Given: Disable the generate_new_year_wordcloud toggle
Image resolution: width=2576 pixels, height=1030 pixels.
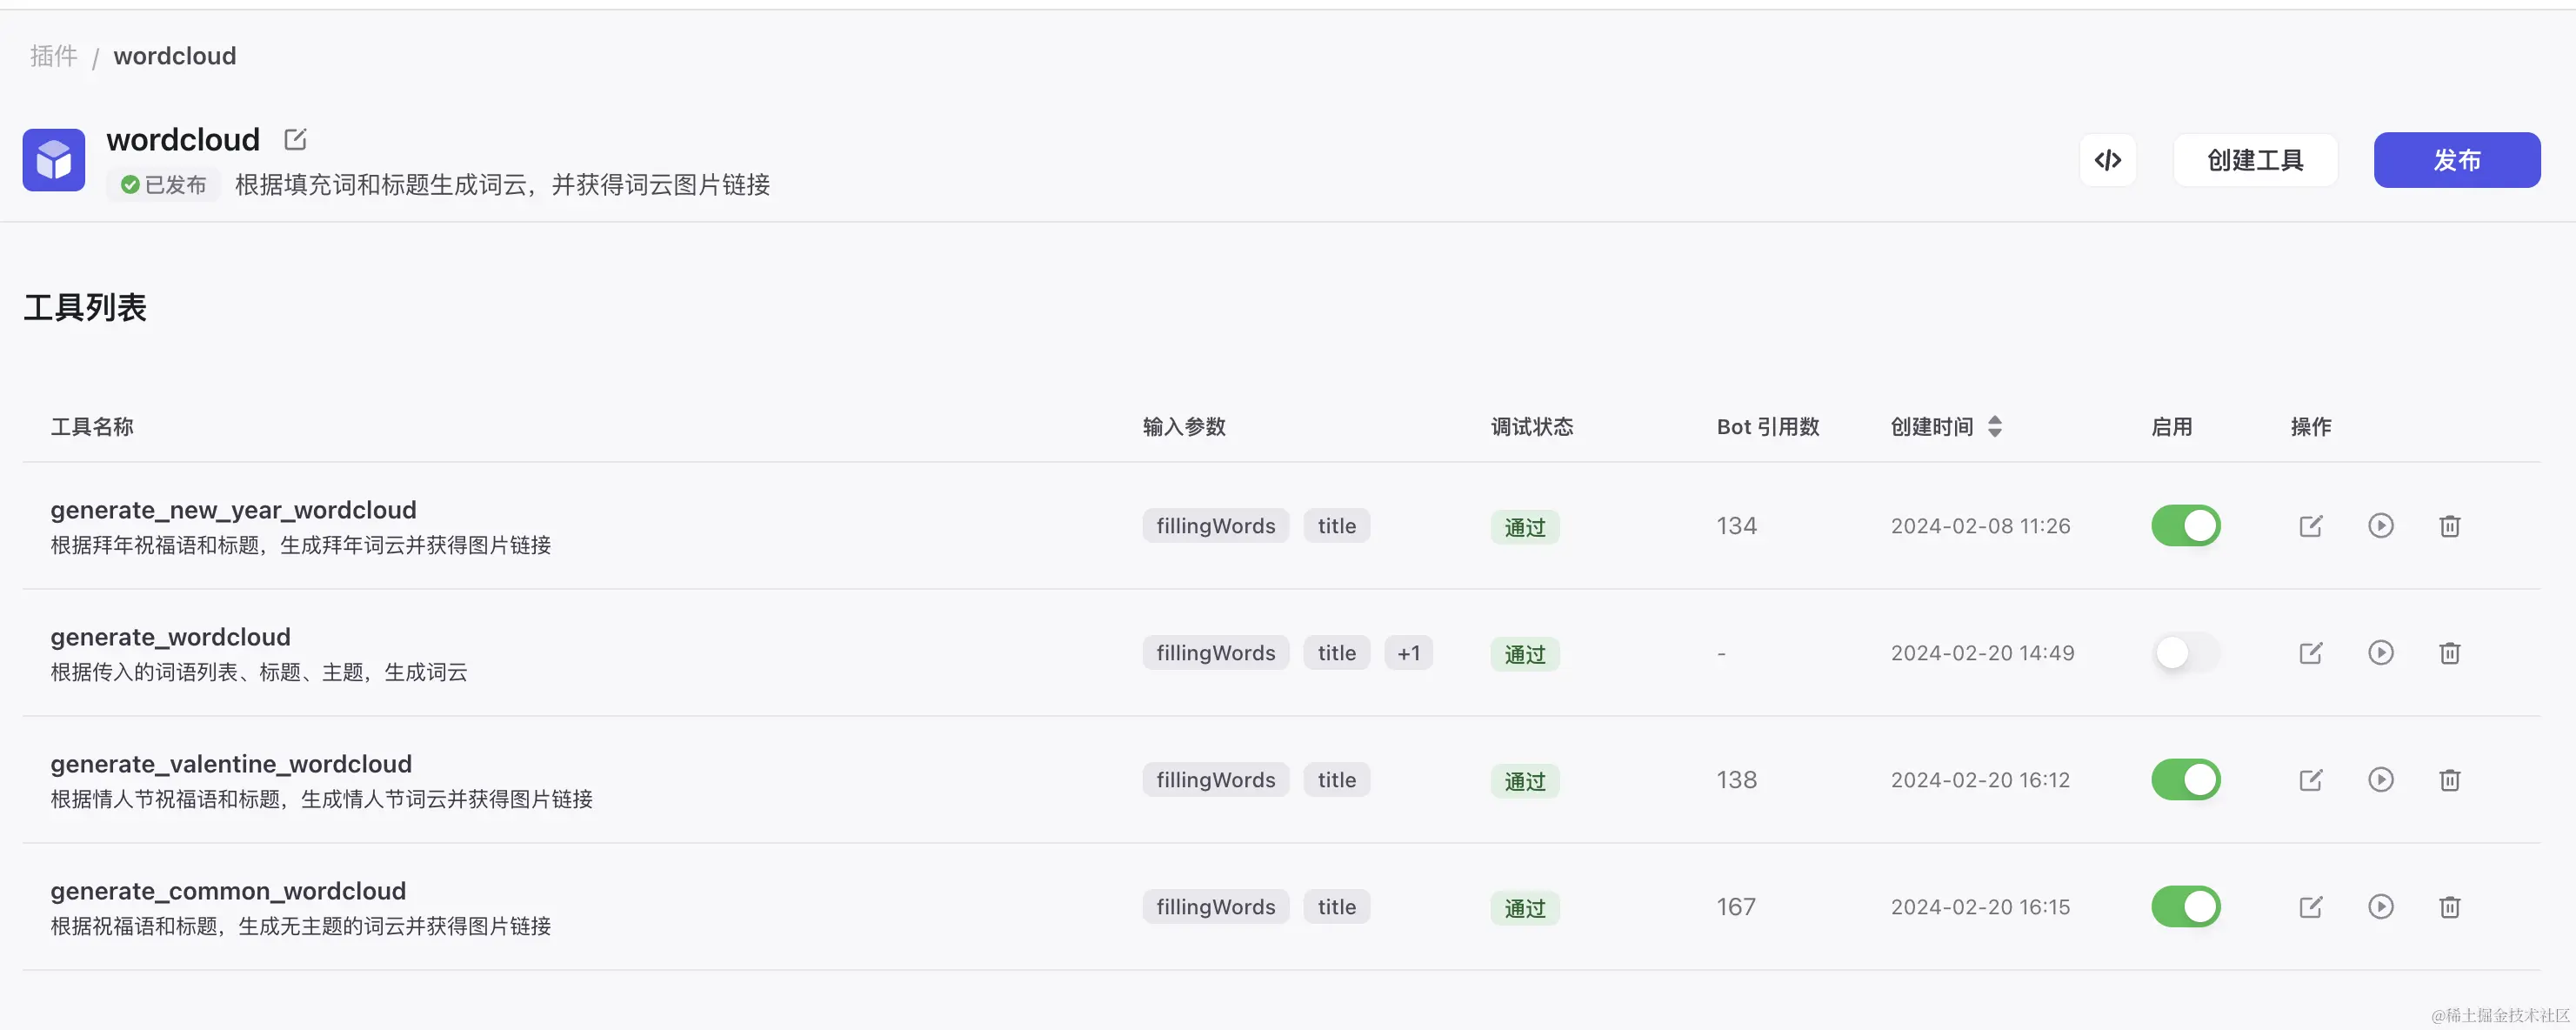Looking at the screenshot, I should [x=2186, y=526].
